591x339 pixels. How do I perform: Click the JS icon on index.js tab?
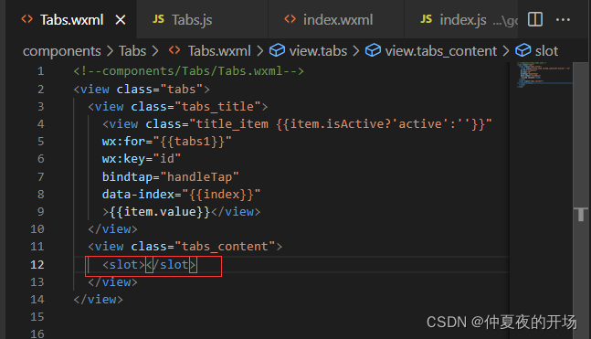pyautogui.click(x=427, y=19)
